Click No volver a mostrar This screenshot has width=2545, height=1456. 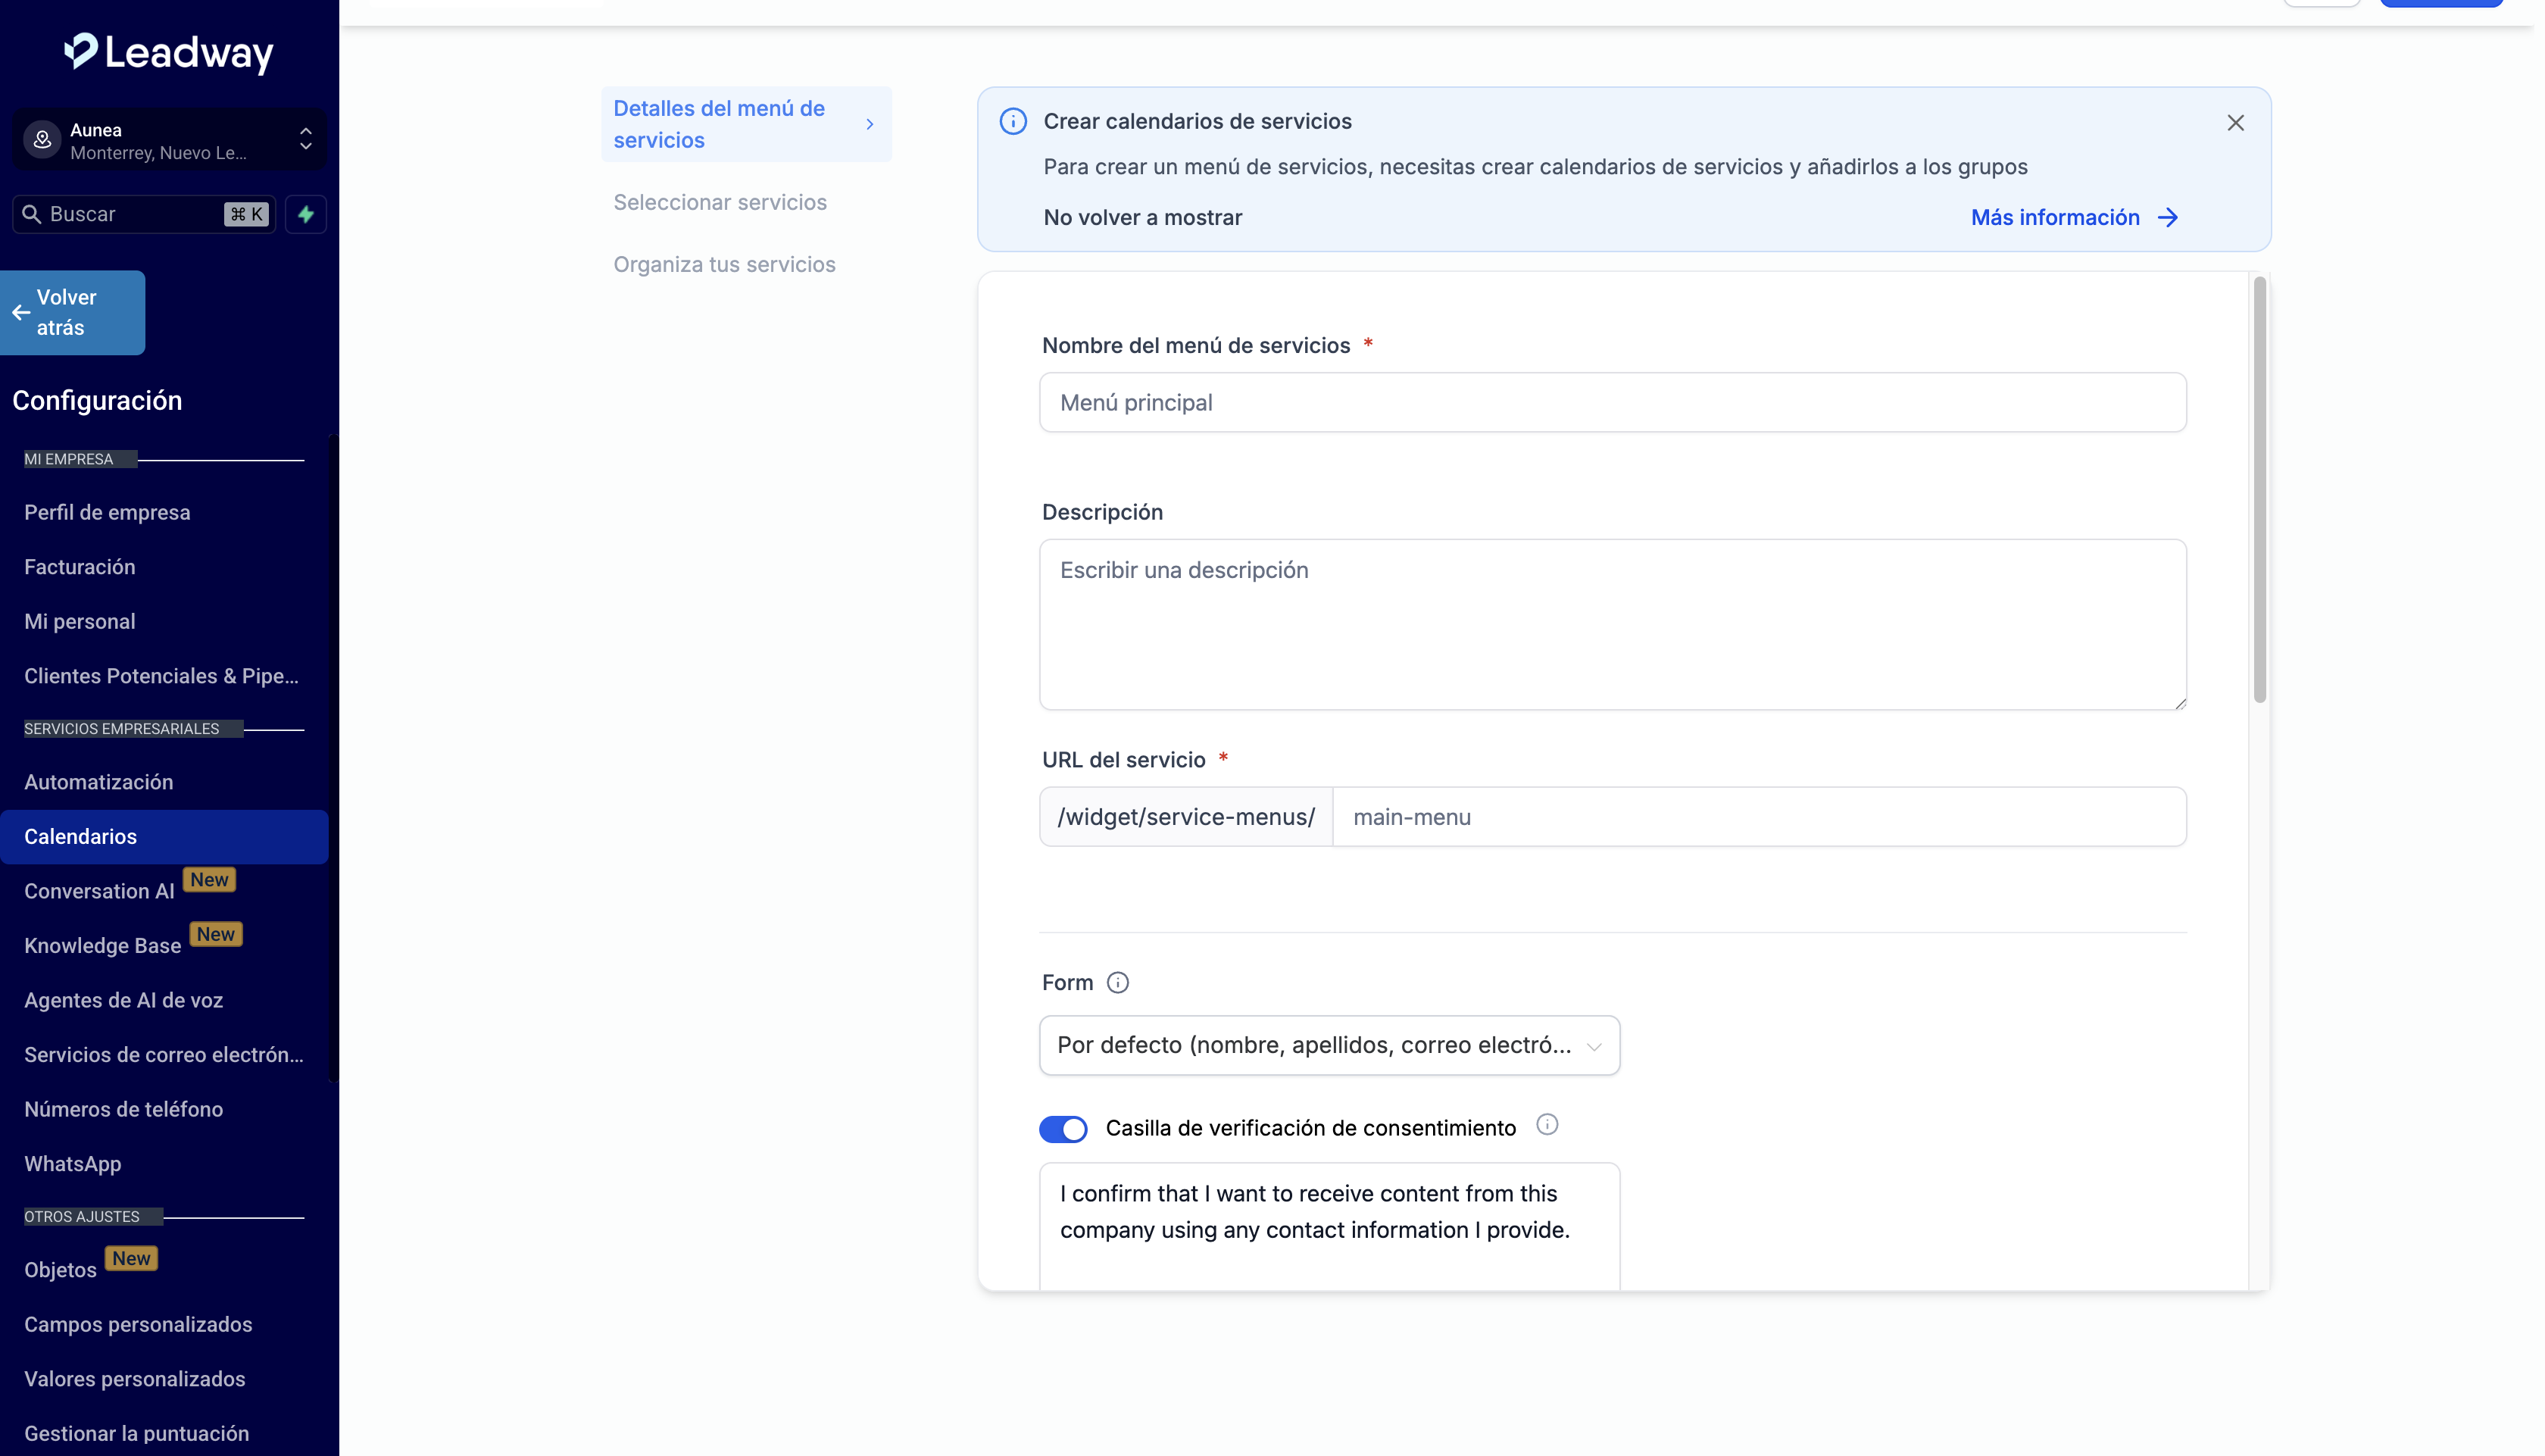[x=1141, y=218]
